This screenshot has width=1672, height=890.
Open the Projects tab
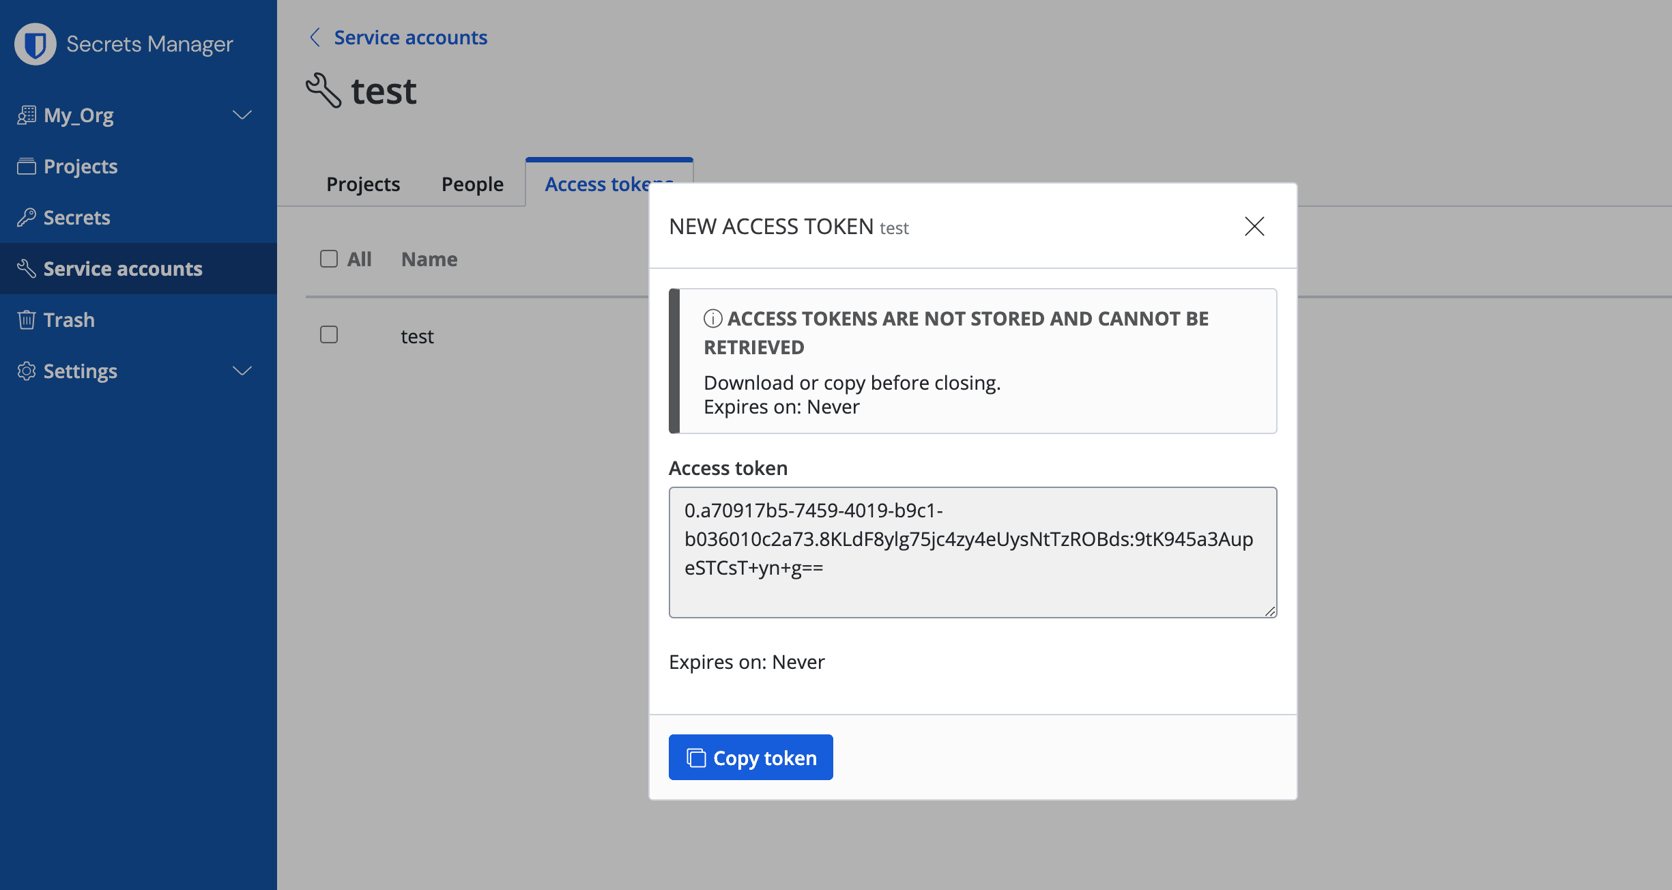pyautogui.click(x=363, y=184)
